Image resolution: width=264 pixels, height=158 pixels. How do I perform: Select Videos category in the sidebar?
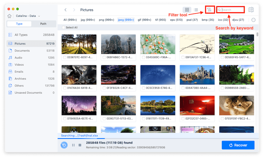click(19, 65)
